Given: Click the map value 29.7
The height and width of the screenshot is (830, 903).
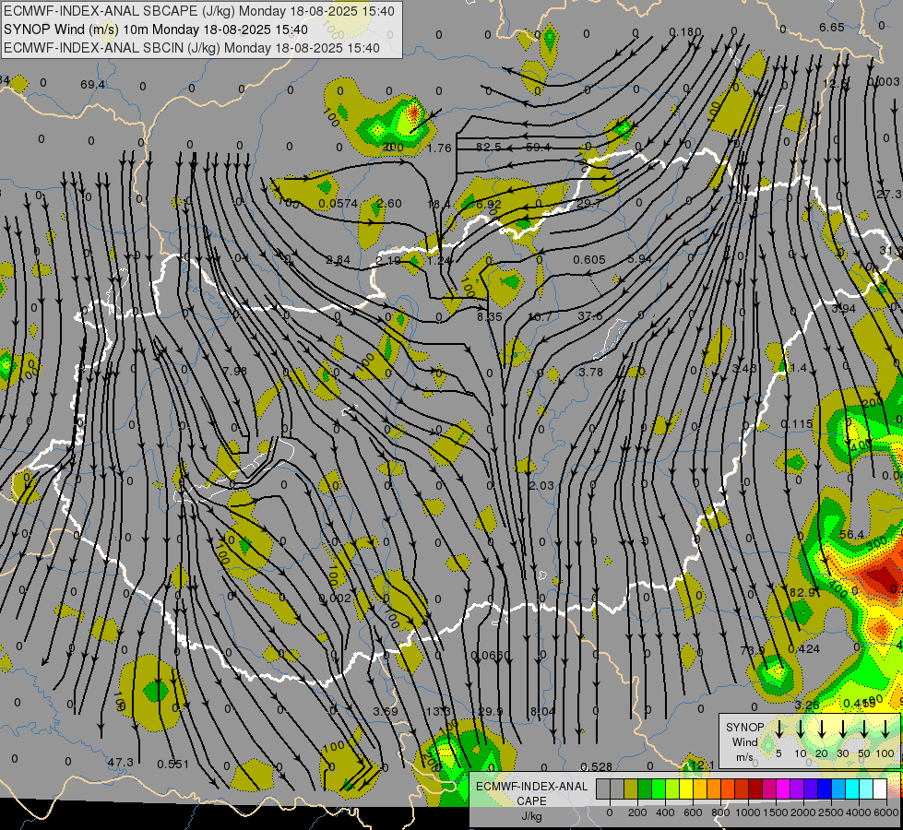Looking at the screenshot, I should [588, 203].
